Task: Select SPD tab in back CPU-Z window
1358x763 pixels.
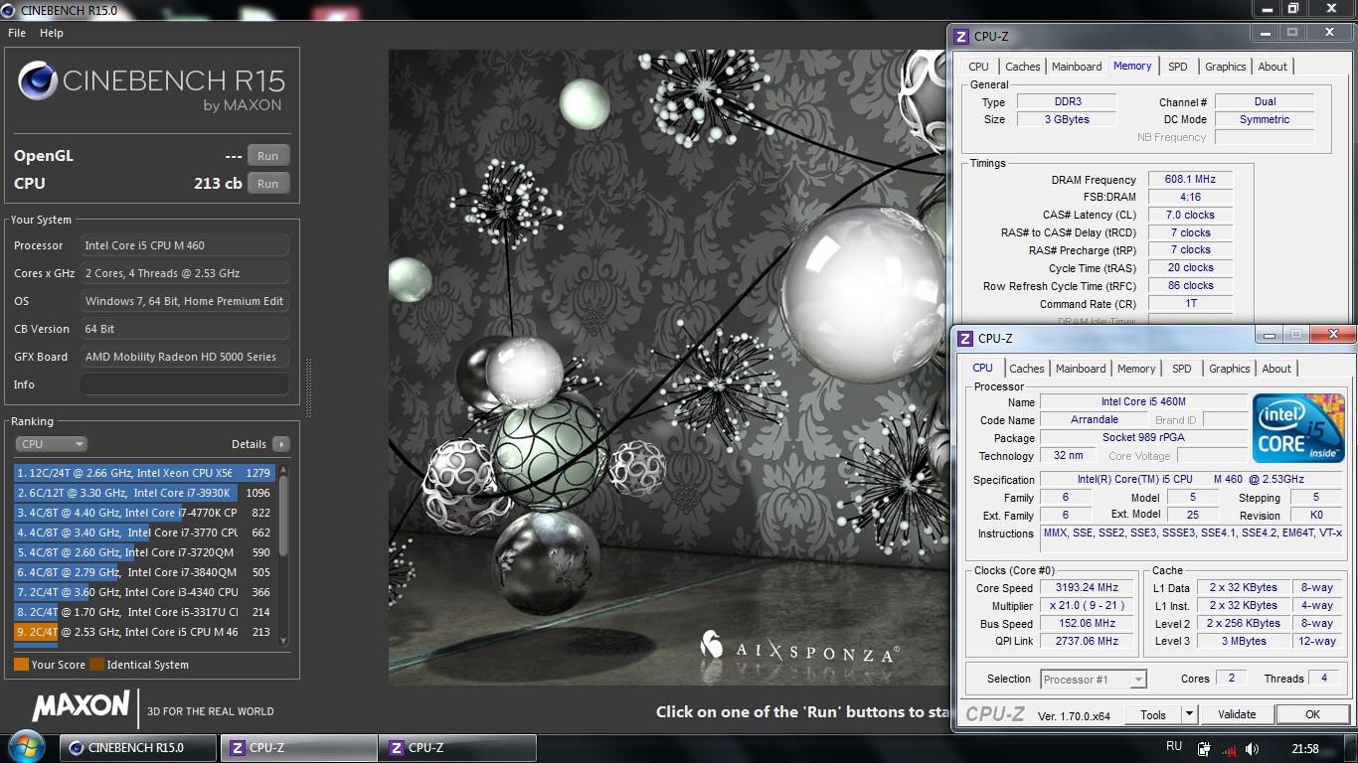Action: 1177,67
